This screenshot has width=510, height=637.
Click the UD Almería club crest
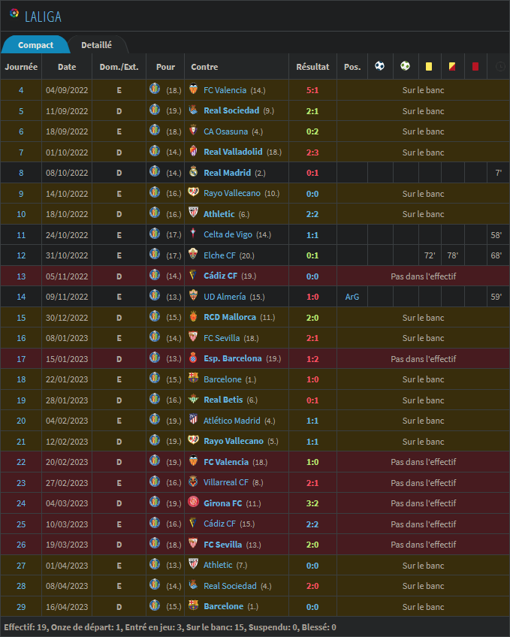[x=193, y=296]
